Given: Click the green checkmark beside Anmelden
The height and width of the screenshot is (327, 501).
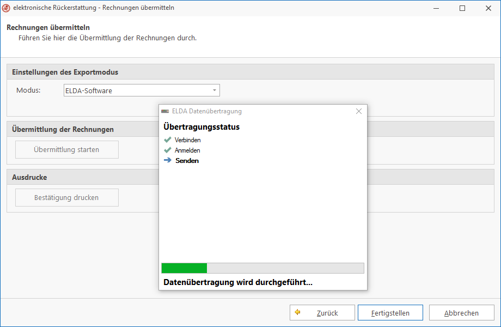Looking at the screenshot, I should (x=168, y=150).
